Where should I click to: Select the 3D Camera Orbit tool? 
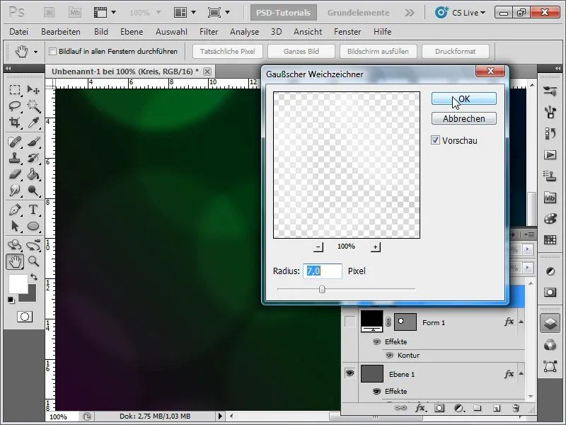pyautogui.click(x=33, y=245)
